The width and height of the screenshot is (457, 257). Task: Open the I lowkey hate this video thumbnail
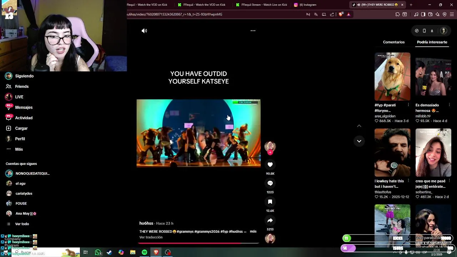[392, 152]
